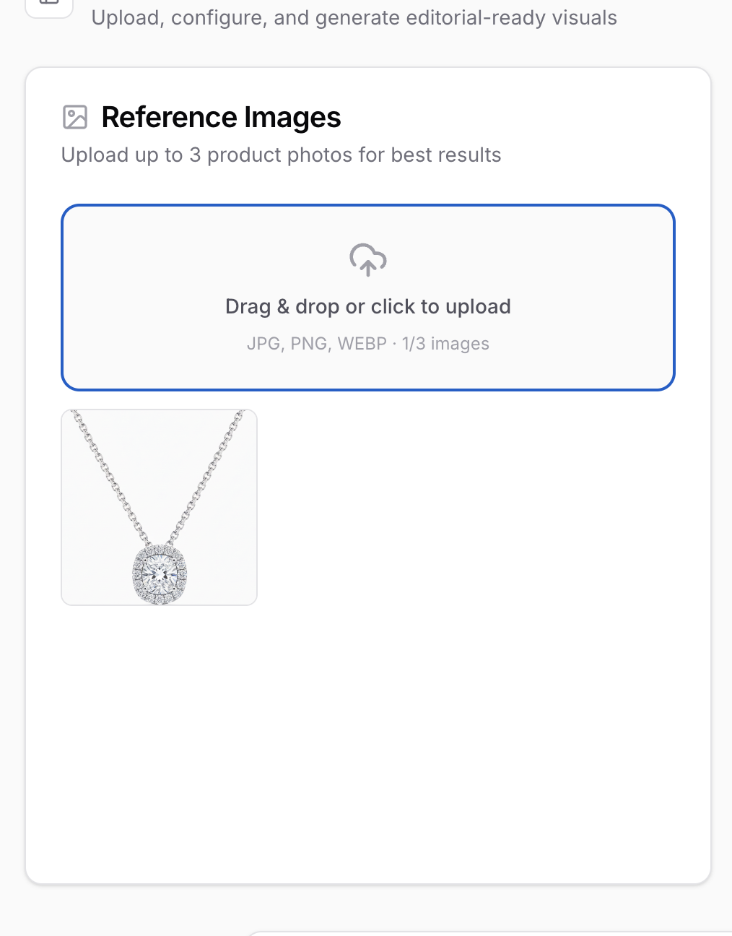Click the partially visible icon at top left
Viewport: 732px width, 936px height.
coord(49,6)
